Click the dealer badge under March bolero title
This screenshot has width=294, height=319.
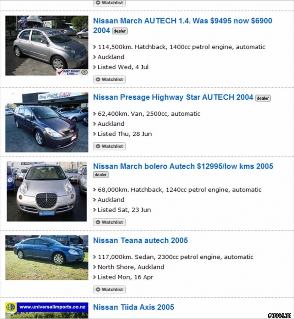point(101,174)
